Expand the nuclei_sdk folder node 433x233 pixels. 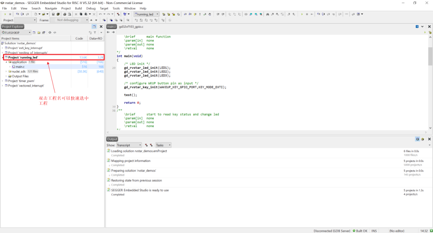pyautogui.click(x=6, y=71)
